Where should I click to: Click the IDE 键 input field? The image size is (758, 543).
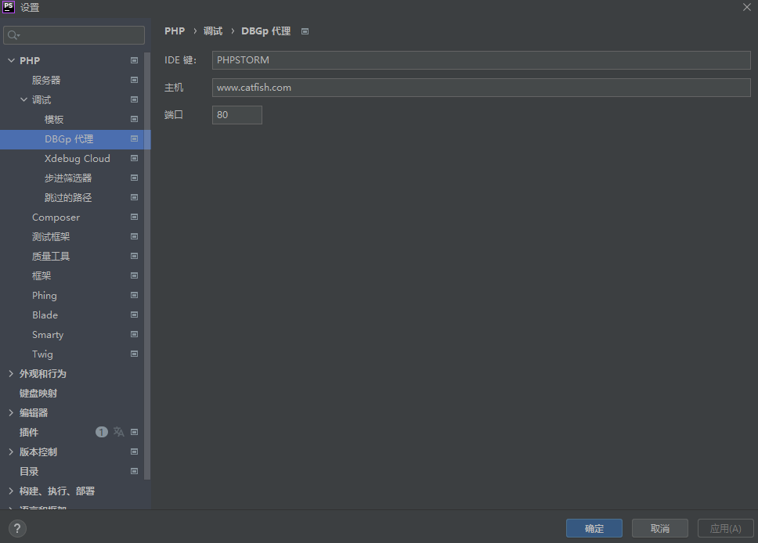pos(481,60)
